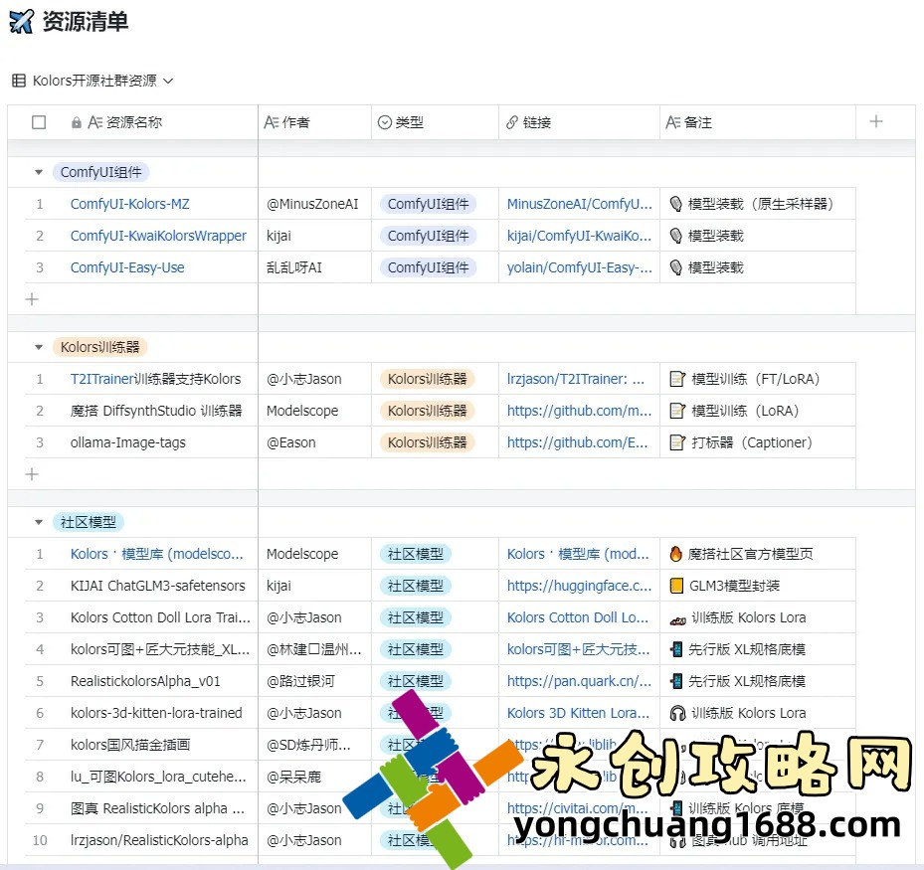The height and width of the screenshot is (870, 924).
Task: Click the icon beside 训练版 Kolors Lora row 3
Action: (x=677, y=620)
